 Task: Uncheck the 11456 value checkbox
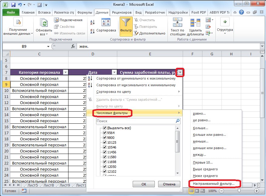click(105, 152)
